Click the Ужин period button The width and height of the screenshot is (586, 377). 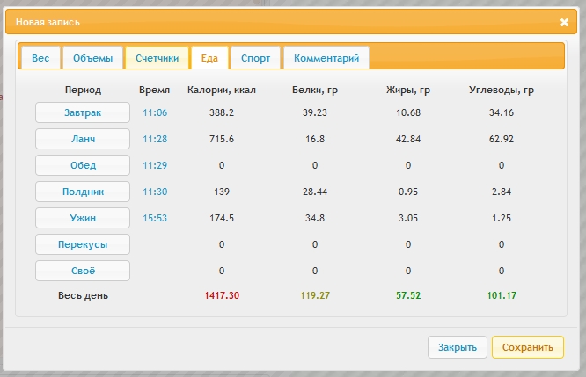tap(83, 217)
